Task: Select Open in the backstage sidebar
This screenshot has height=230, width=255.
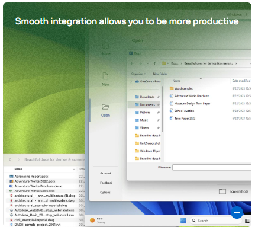Action: (105, 110)
